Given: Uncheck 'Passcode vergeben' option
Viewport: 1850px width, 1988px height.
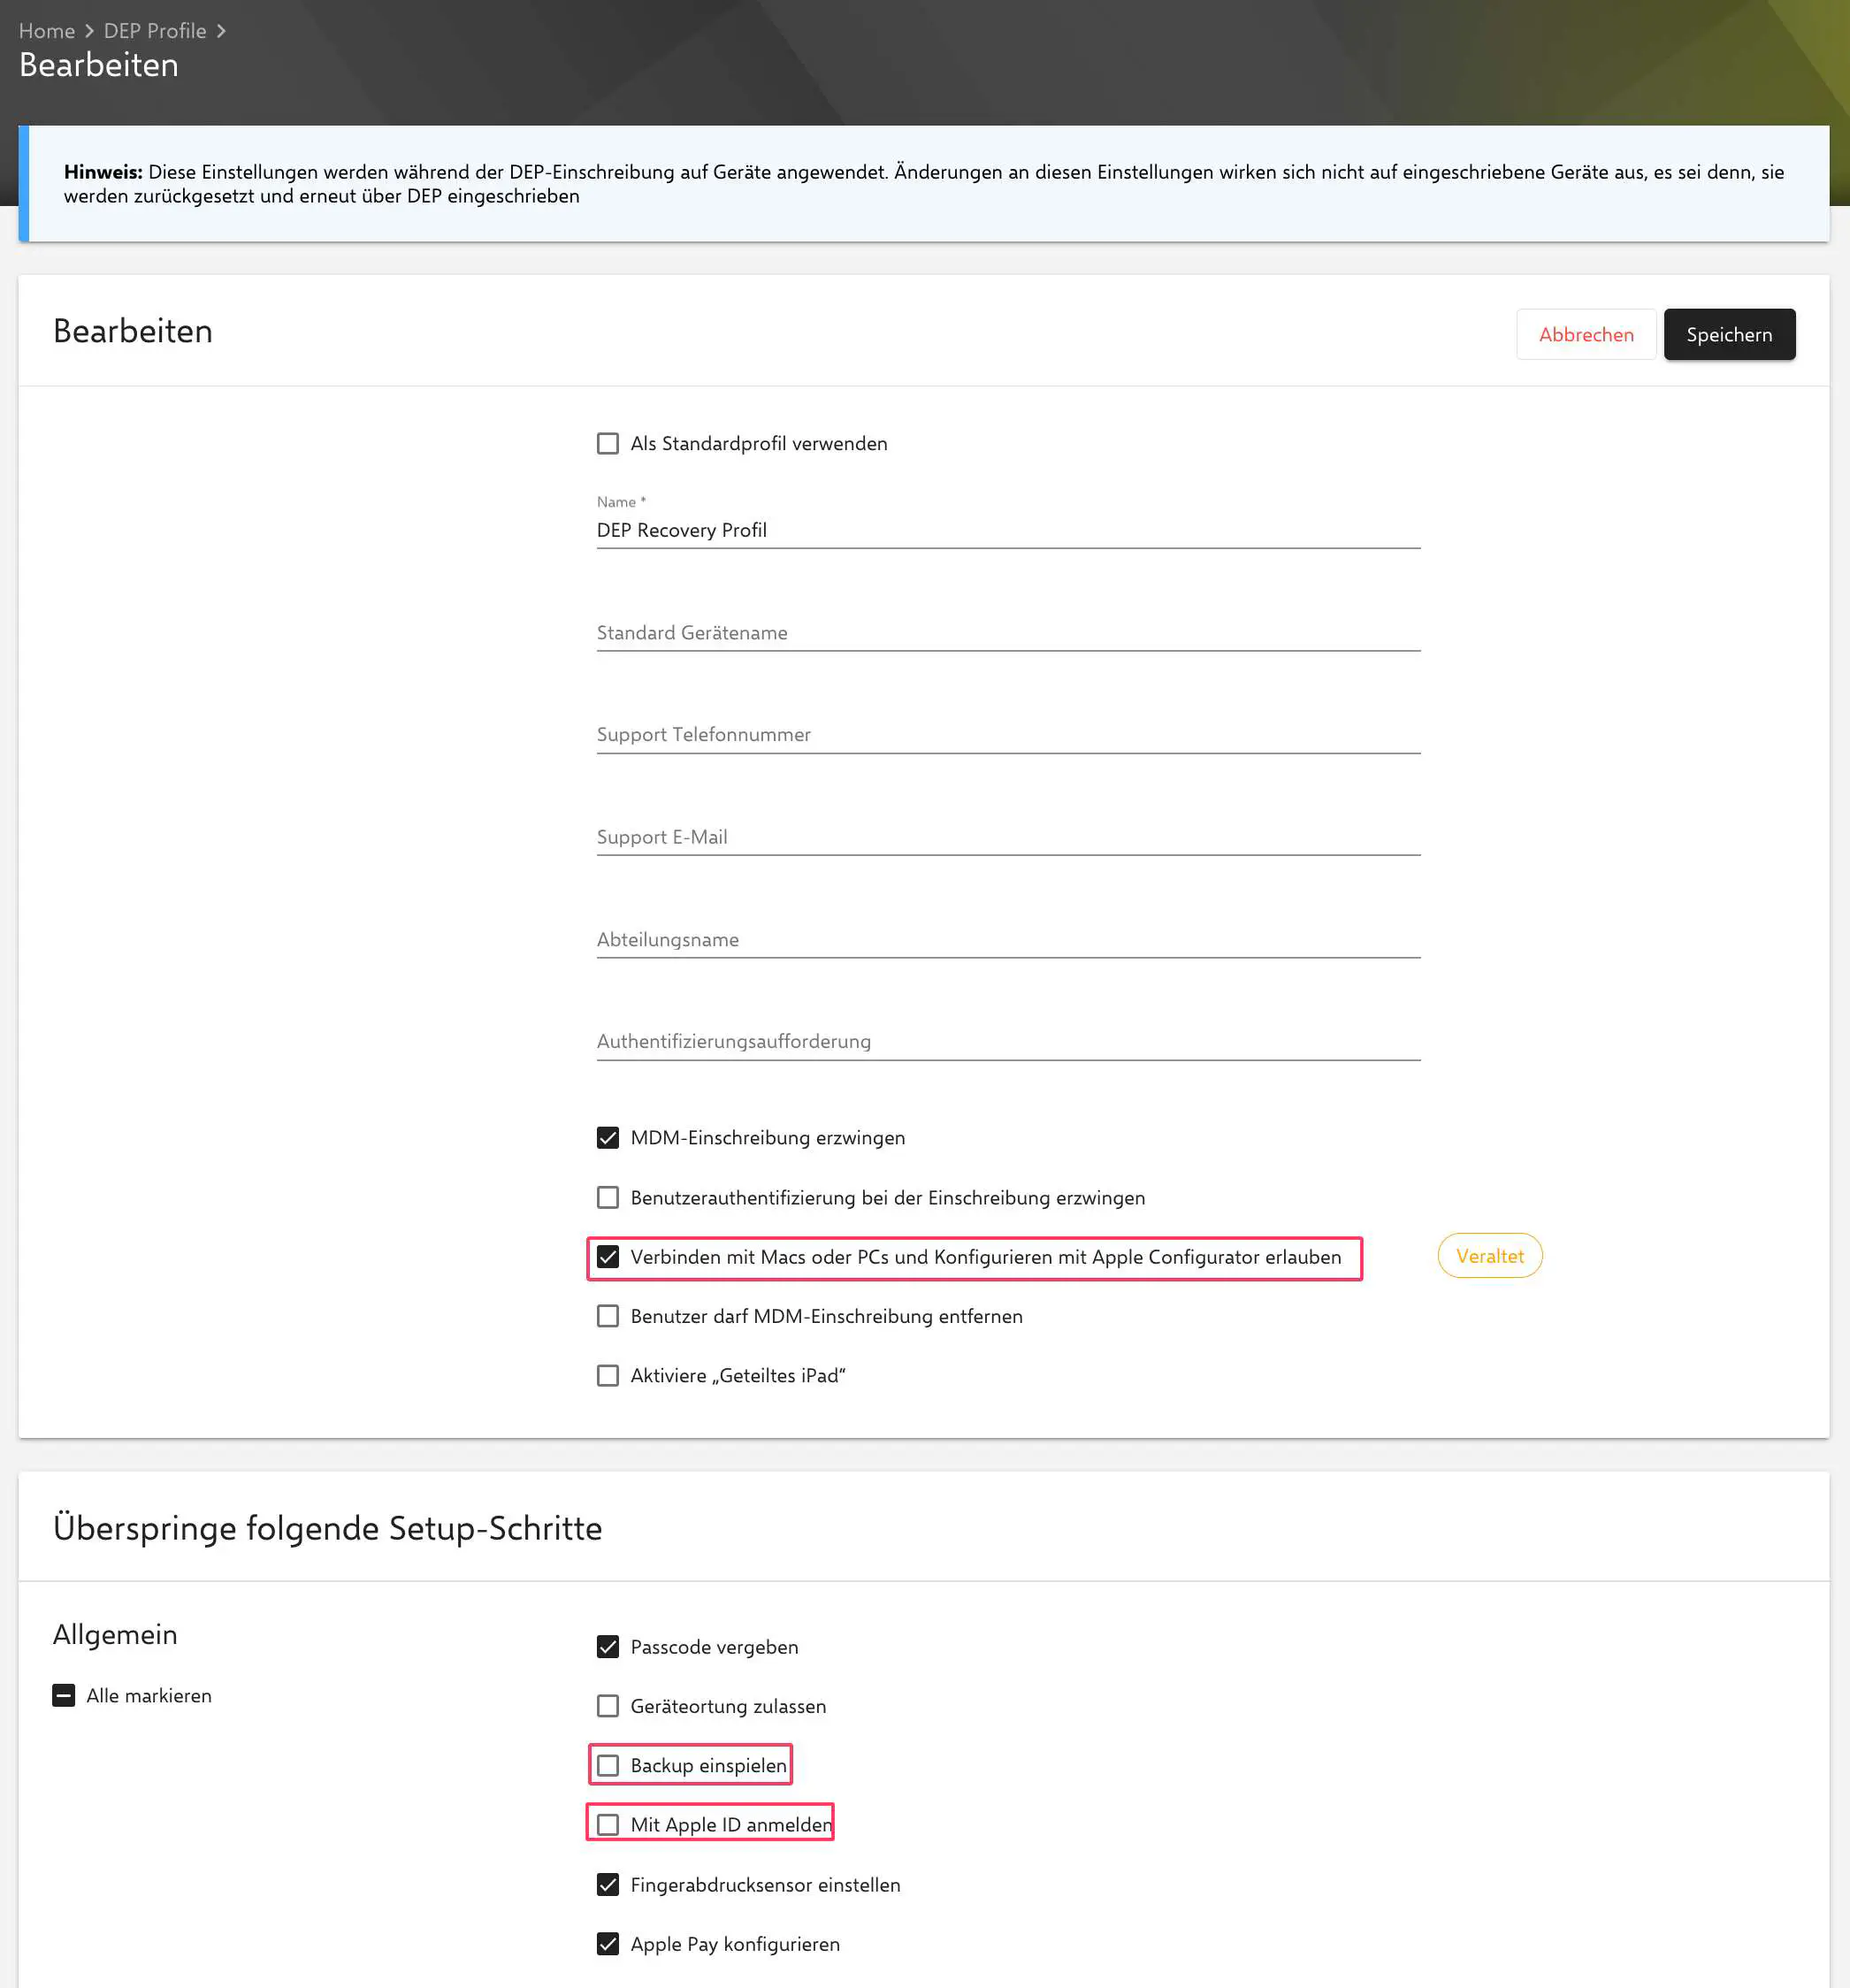Looking at the screenshot, I should tap(608, 1647).
